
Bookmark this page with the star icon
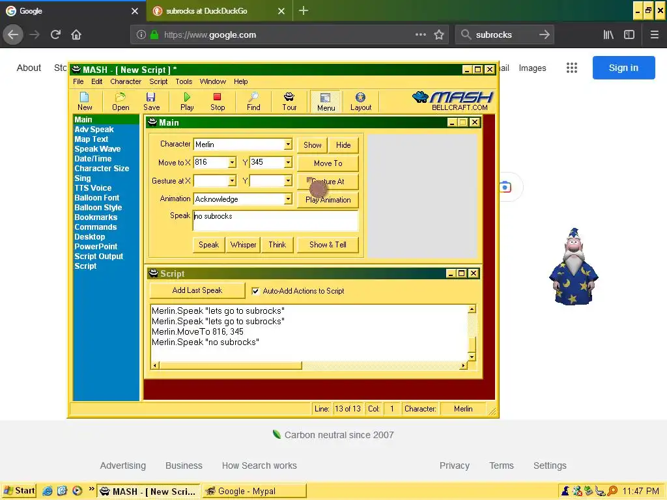439,35
